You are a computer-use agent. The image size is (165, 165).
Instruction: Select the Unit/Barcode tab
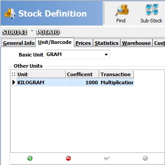pos(55,42)
